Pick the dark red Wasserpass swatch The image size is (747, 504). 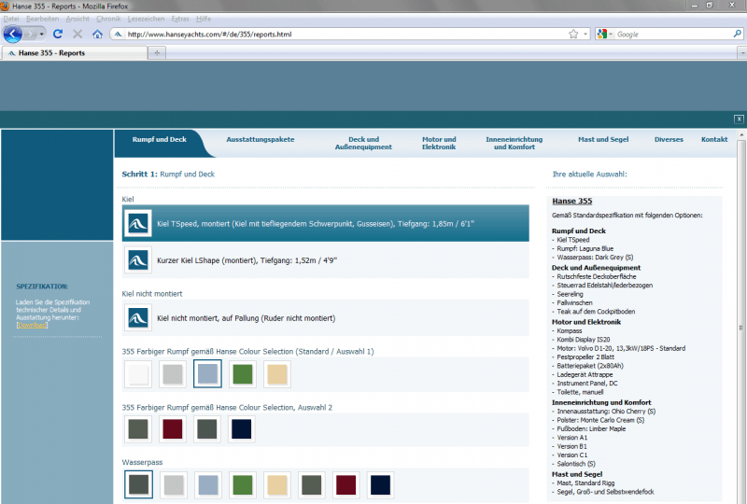point(345,485)
